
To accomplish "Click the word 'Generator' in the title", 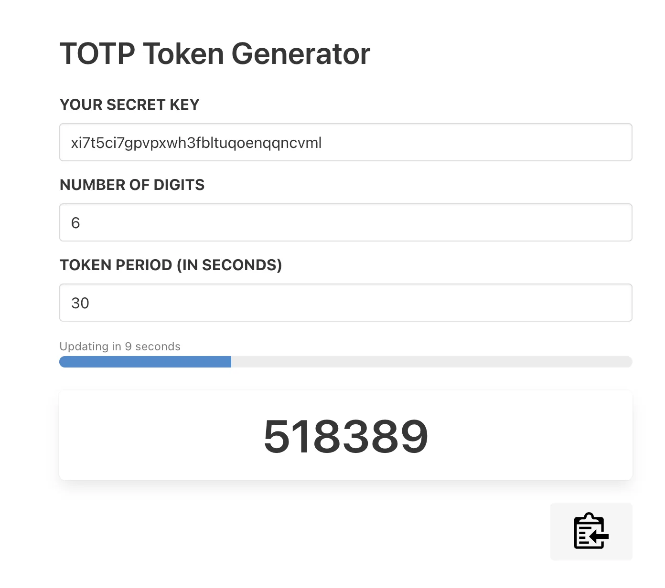I will [x=300, y=53].
